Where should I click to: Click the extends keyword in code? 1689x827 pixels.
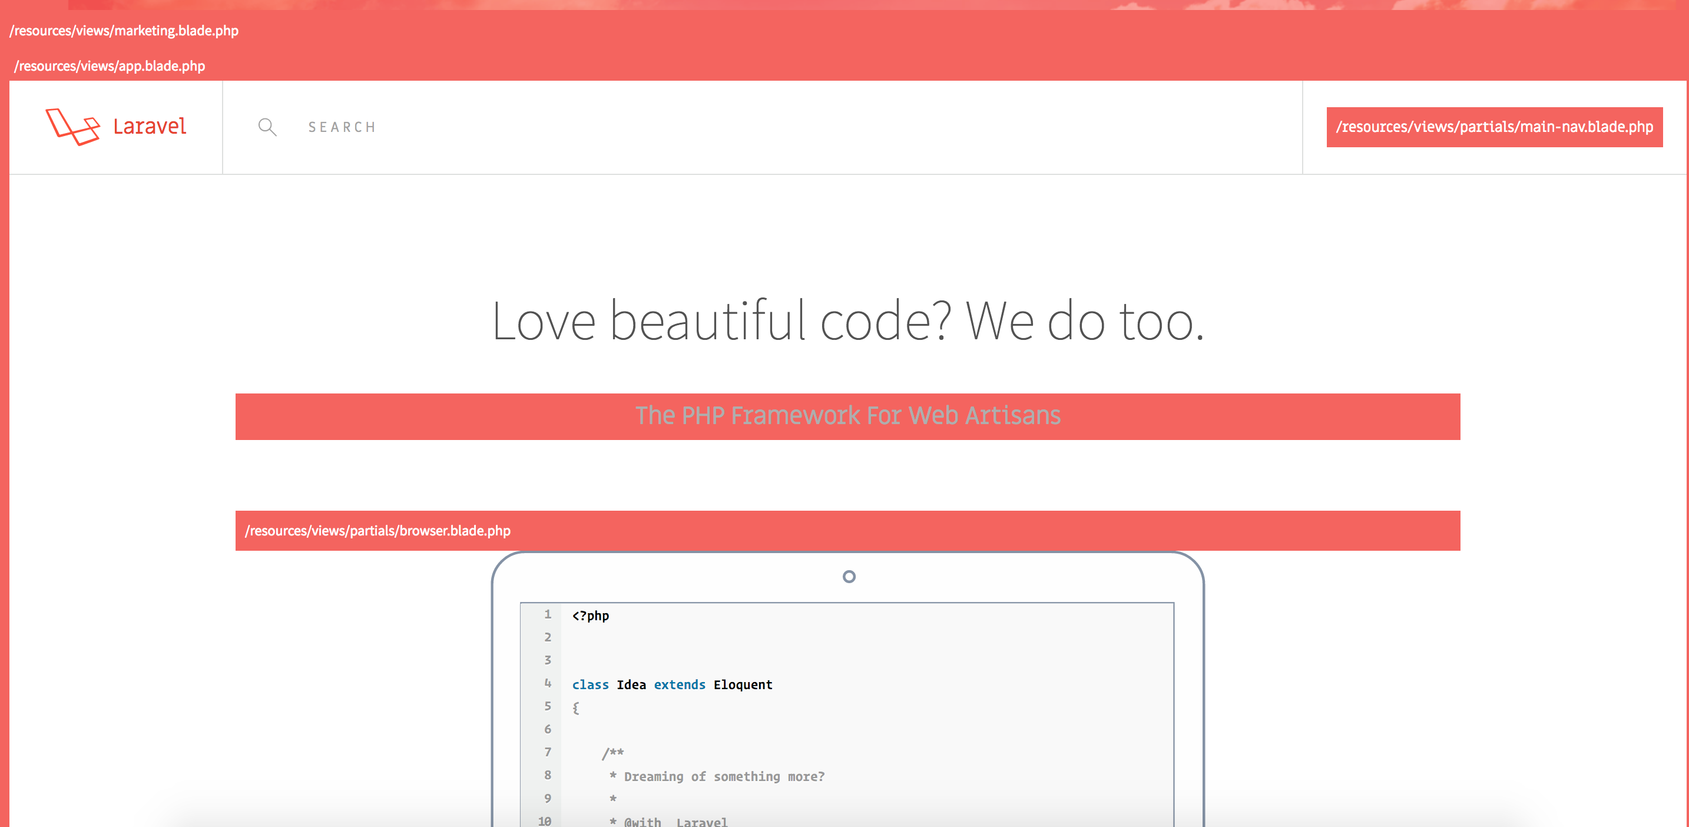(679, 684)
